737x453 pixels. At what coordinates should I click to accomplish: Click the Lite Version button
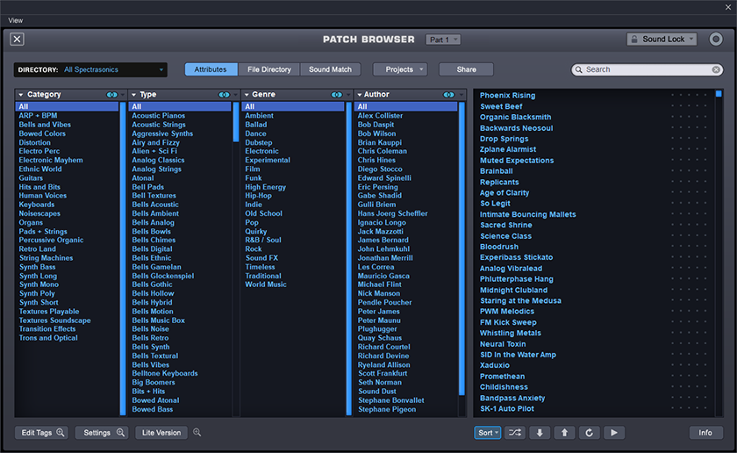coord(161,432)
